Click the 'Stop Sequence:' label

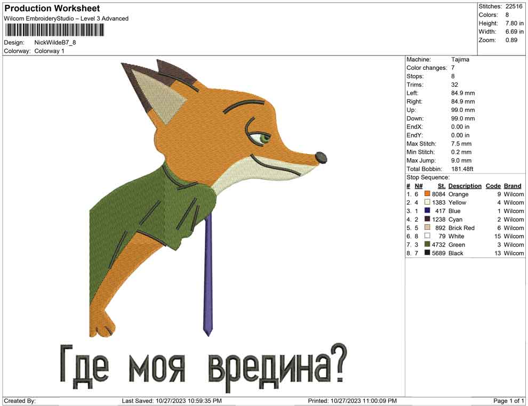click(x=428, y=177)
